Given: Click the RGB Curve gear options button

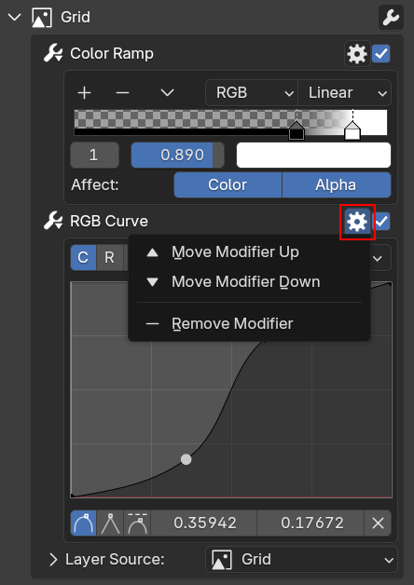Looking at the screenshot, I should tap(357, 222).
